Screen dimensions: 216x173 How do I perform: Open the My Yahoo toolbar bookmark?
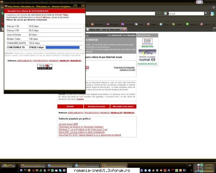point(127,25)
